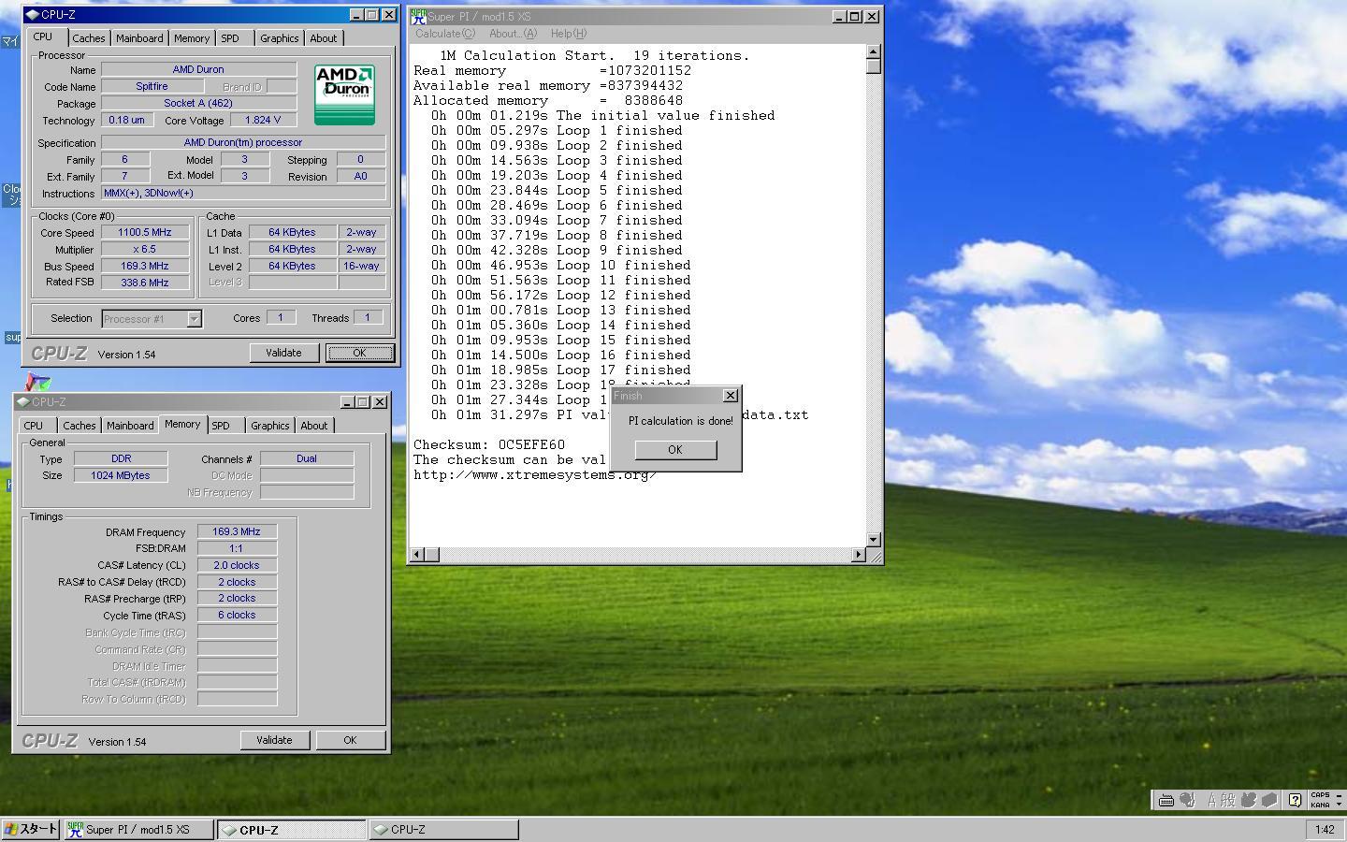Open the Caches tab in top CPU-Z window
The width and height of the screenshot is (1347, 842).
tap(89, 38)
